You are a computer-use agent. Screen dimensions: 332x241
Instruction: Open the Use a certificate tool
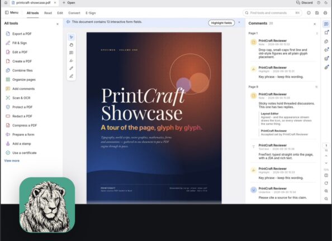click(21, 153)
